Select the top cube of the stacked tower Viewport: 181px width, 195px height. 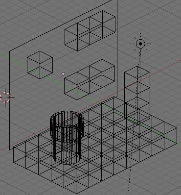pyautogui.click(x=137, y=77)
